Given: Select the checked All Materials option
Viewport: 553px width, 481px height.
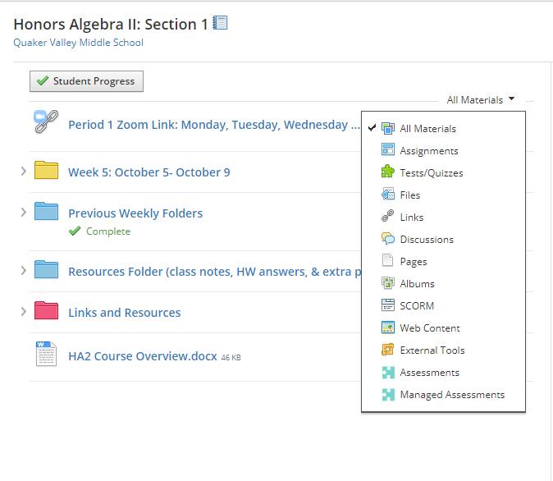Looking at the screenshot, I should 427,129.
